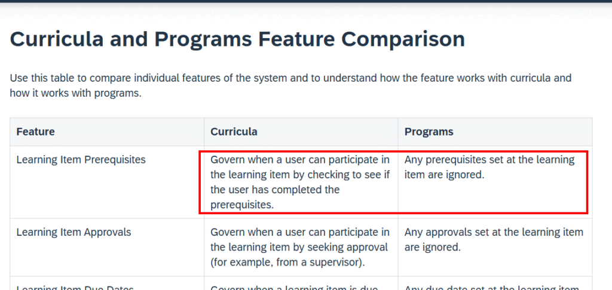Click the Curricula description of approvals
The width and height of the screenshot is (612, 290).
click(300, 246)
